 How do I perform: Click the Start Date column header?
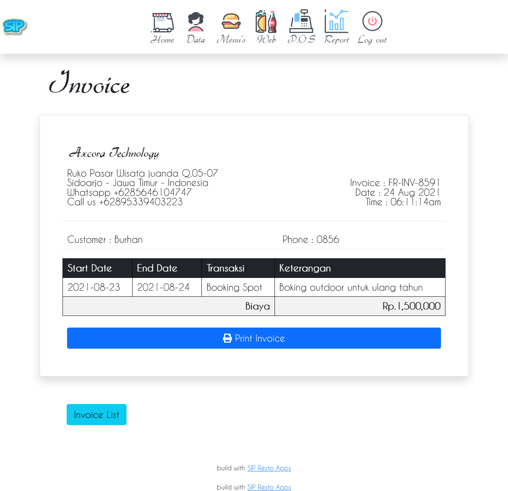pyautogui.click(x=98, y=268)
